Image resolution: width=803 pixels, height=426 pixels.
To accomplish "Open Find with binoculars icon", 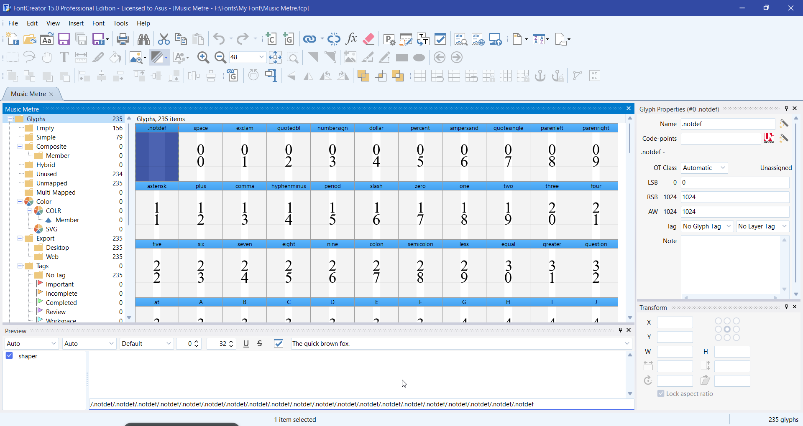I will [143, 39].
